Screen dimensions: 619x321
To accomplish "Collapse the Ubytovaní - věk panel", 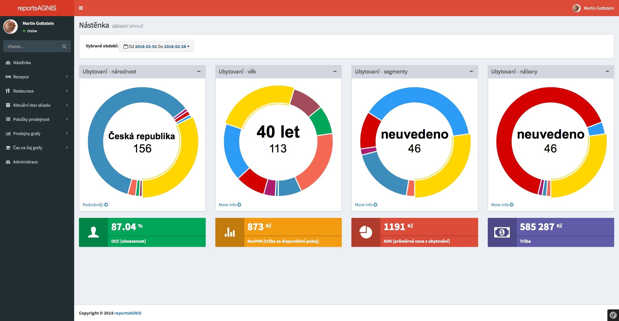I will [x=335, y=72].
